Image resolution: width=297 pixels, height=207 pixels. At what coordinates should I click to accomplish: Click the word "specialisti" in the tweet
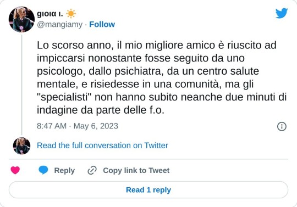(x=64, y=97)
